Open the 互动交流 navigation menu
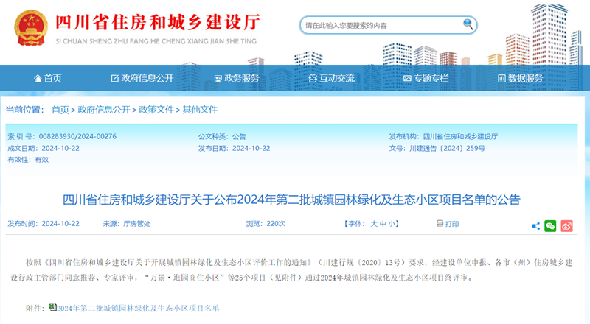 [x=331, y=78]
